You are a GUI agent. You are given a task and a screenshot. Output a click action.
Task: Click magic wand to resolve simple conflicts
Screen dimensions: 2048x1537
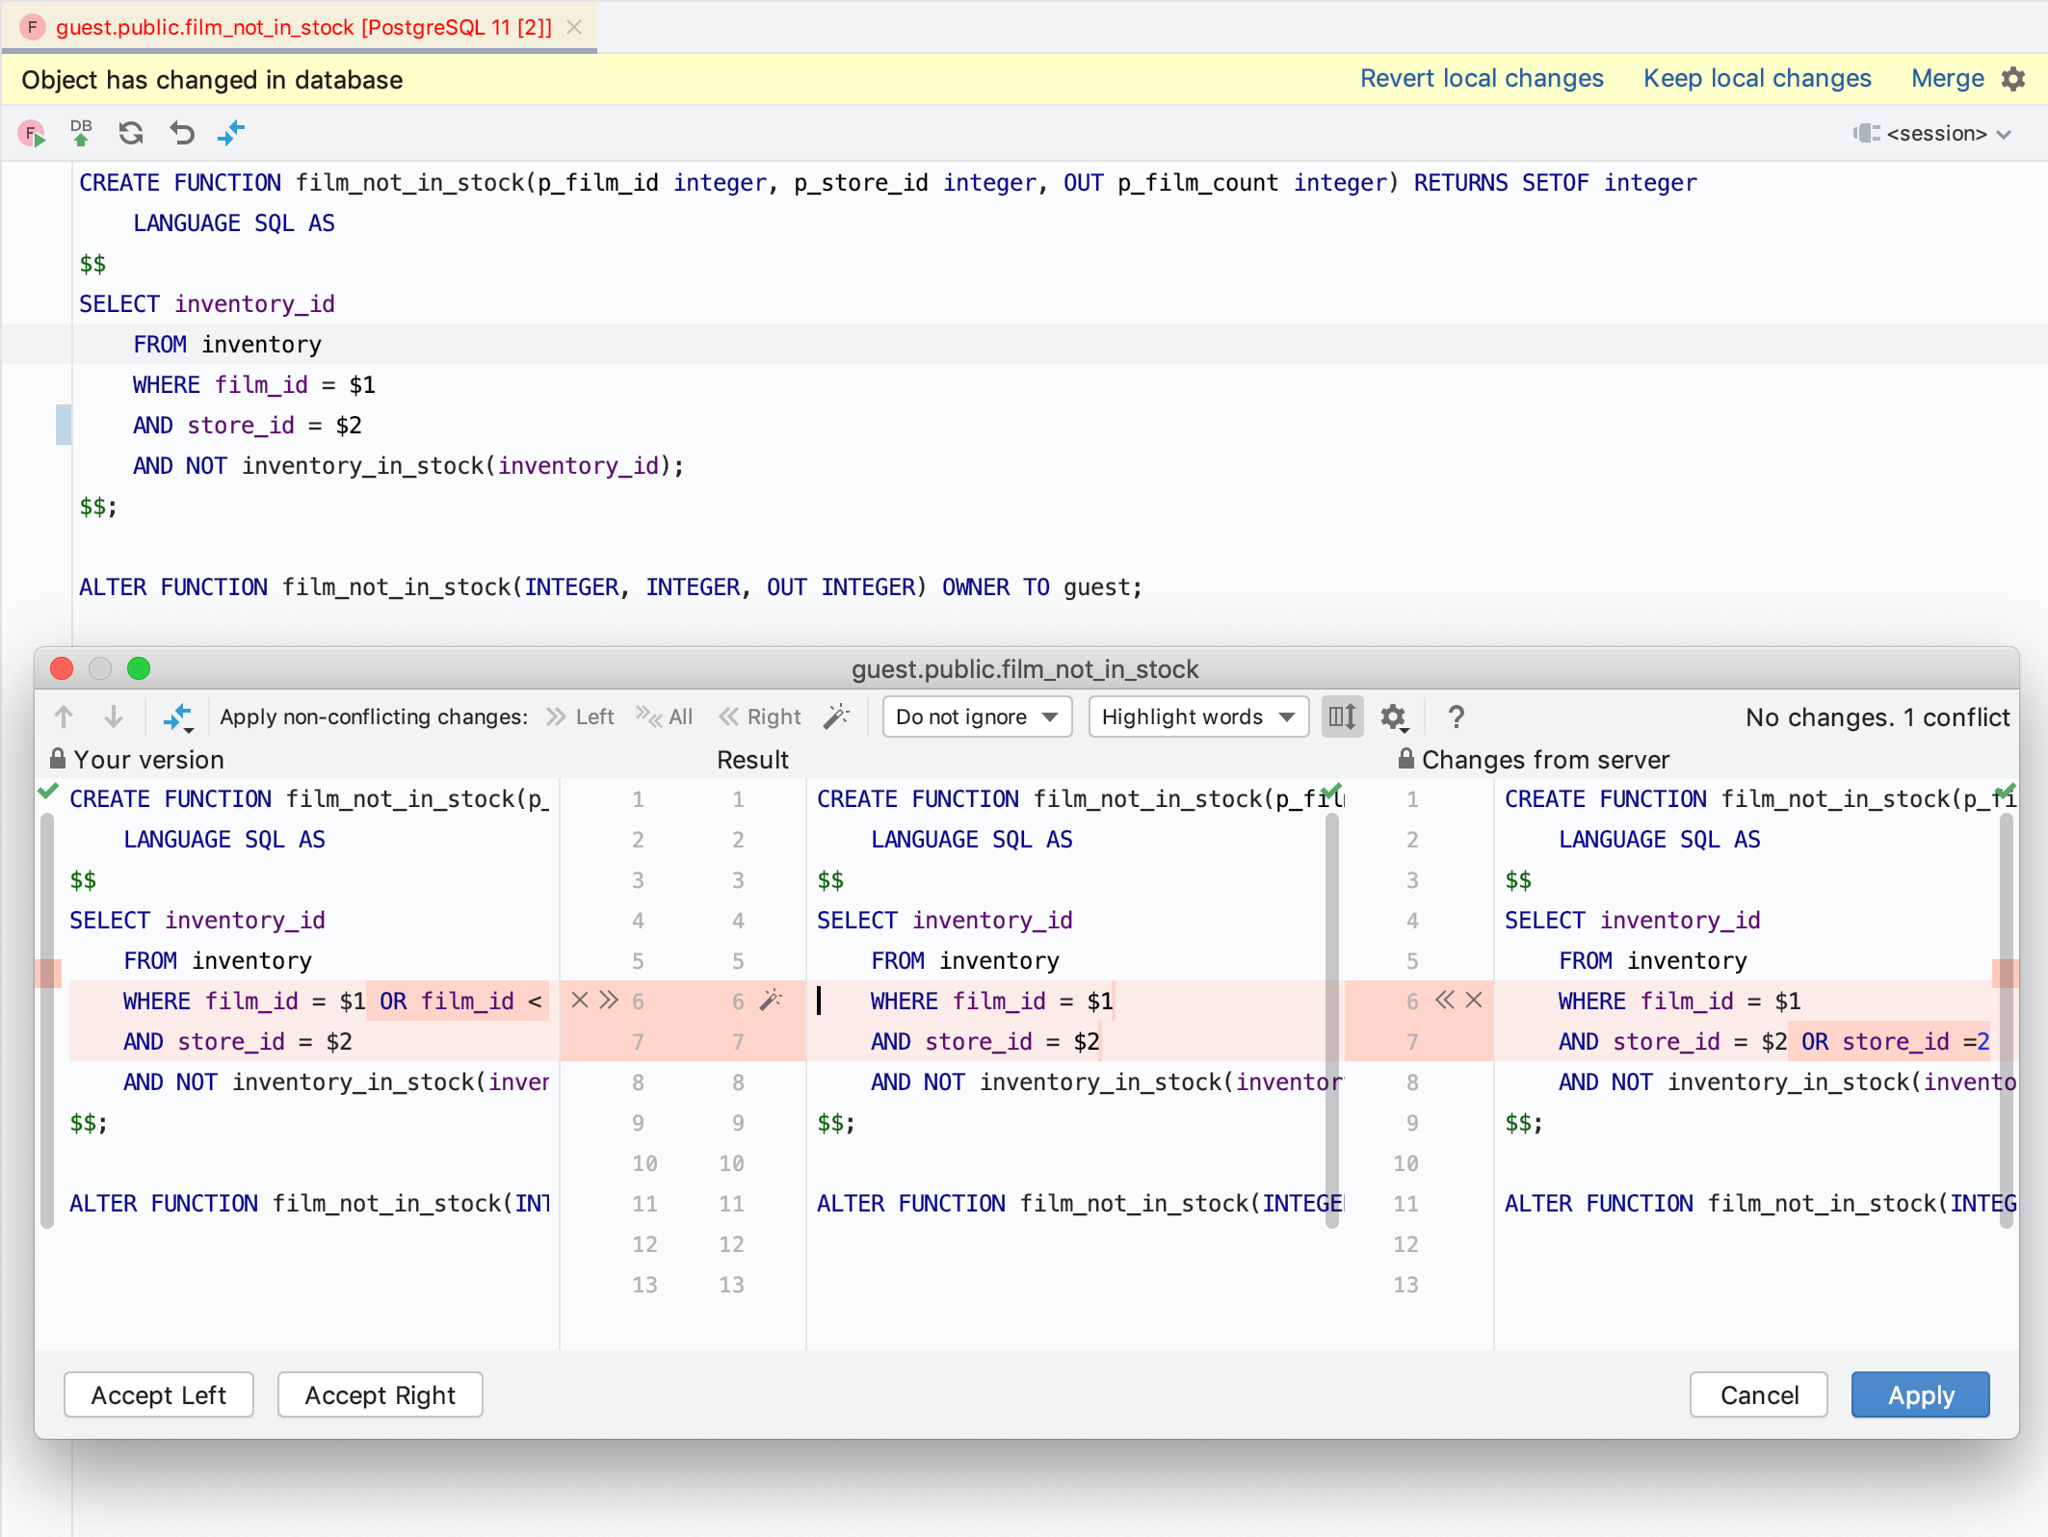[836, 716]
